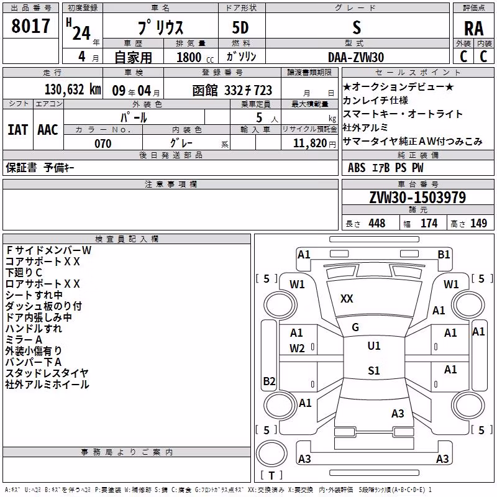The image size is (497, 497).
Task: Click inspector note ドア内張しみ中
Action: 39,317
